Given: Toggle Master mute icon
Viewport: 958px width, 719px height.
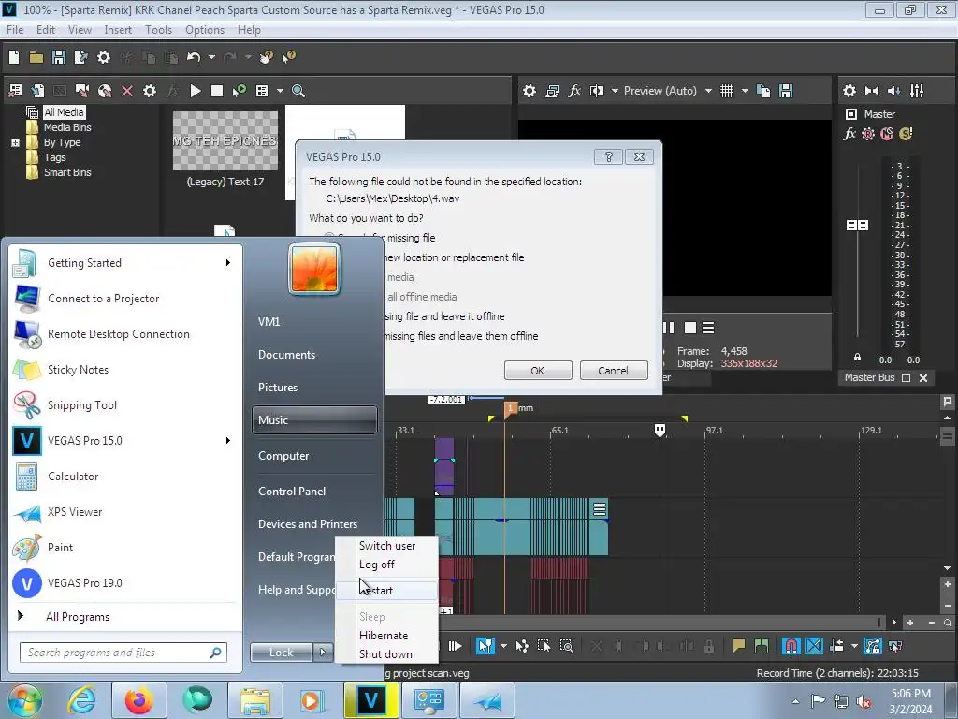Looking at the screenshot, I should point(887,133).
